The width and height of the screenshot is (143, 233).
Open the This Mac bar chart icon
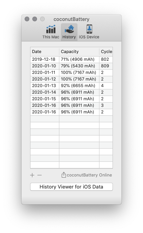(x=51, y=29)
